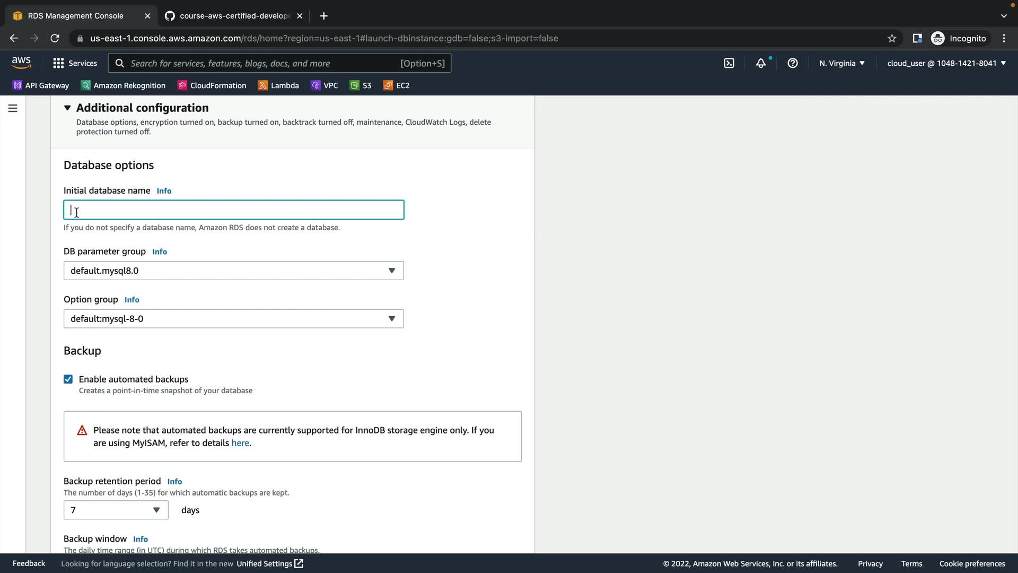The height and width of the screenshot is (573, 1018).
Task: Click the AWS logo home icon
Action: (x=21, y=63)
